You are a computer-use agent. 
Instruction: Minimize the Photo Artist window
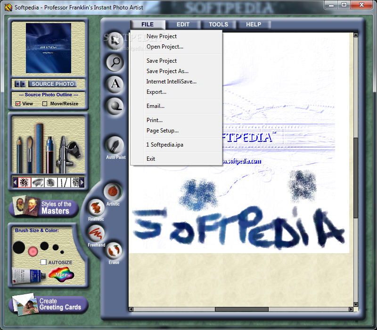pyautogui.click(x=331, y=5)
